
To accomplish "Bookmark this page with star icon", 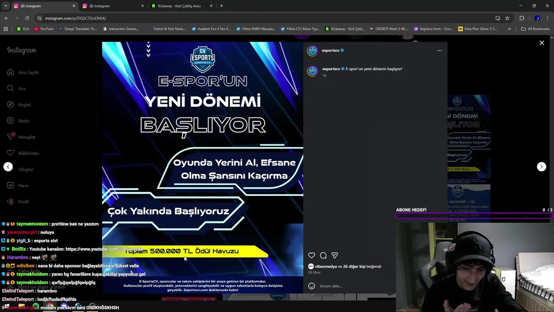I will pyautogui.click(x=507, y=18).
